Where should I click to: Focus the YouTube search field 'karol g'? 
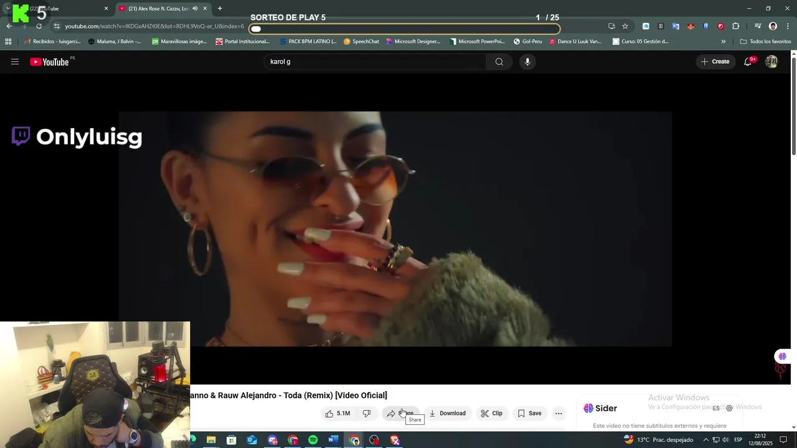pos(375,62)
